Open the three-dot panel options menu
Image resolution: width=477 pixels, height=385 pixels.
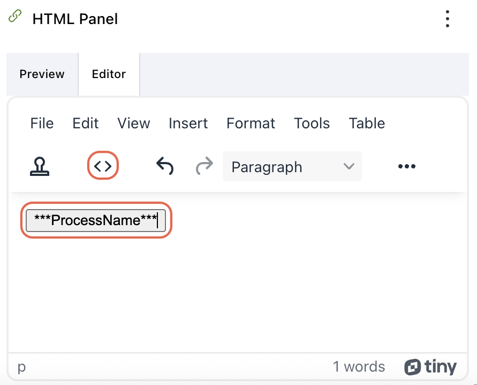click(x=448, y=19)
